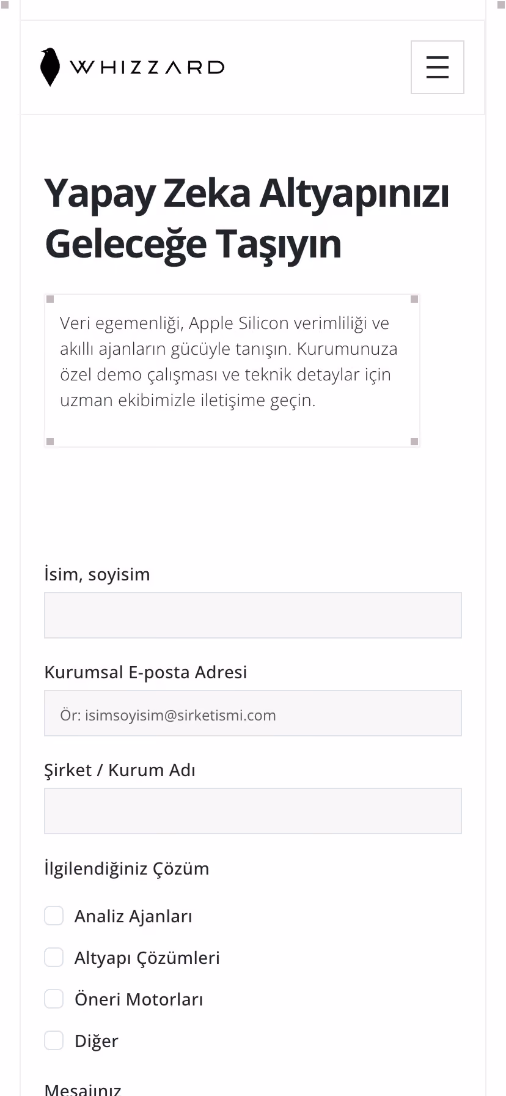Select the Veri egemenliği paragraph text
The height and width of the screenshot is (1096, 506).
pyautogui.click(x=229, y=361)
